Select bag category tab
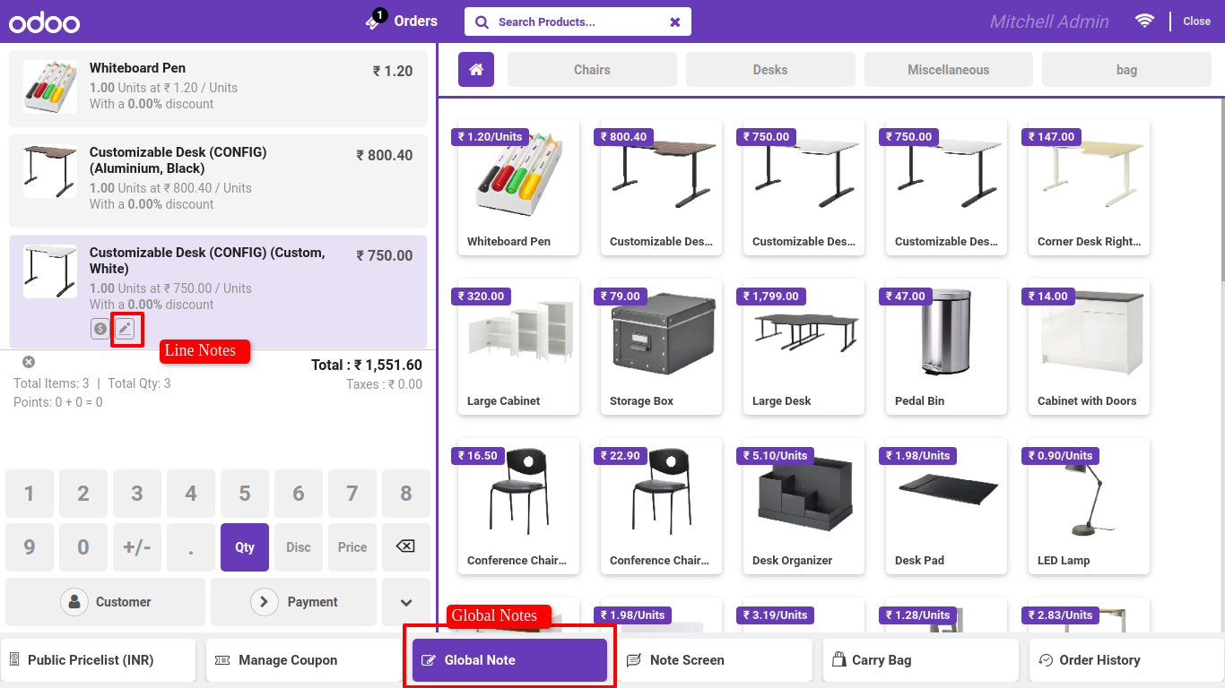 pos(1126,69)
